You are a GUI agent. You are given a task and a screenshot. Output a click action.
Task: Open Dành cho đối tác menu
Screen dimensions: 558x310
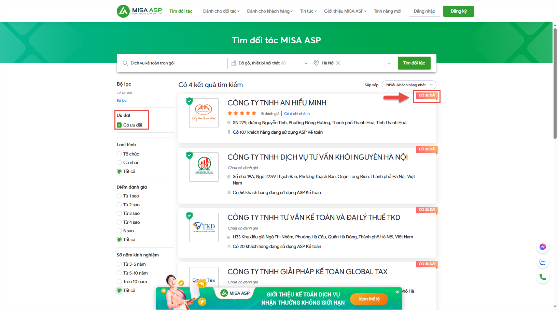pos(221,11)
